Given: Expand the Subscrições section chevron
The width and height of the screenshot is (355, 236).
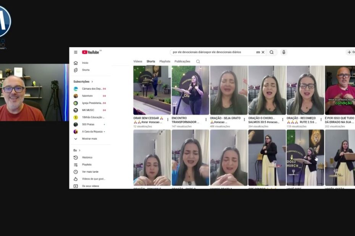Looking at the screenshot, I should click(92, 81).
